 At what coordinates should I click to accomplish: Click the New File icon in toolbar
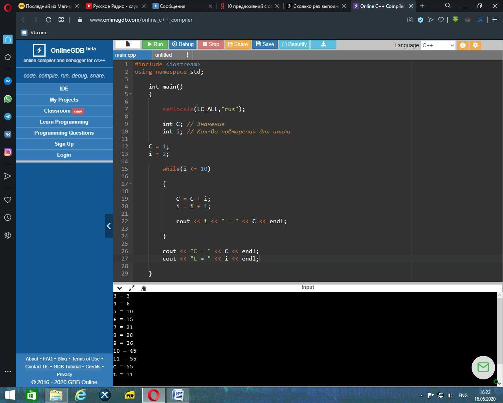click(128, 44)
